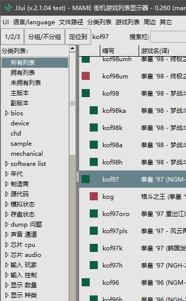Viewport: 186px width, 301px height.
Task: Click the green status square beside kof98h
Action: (94, 162)
